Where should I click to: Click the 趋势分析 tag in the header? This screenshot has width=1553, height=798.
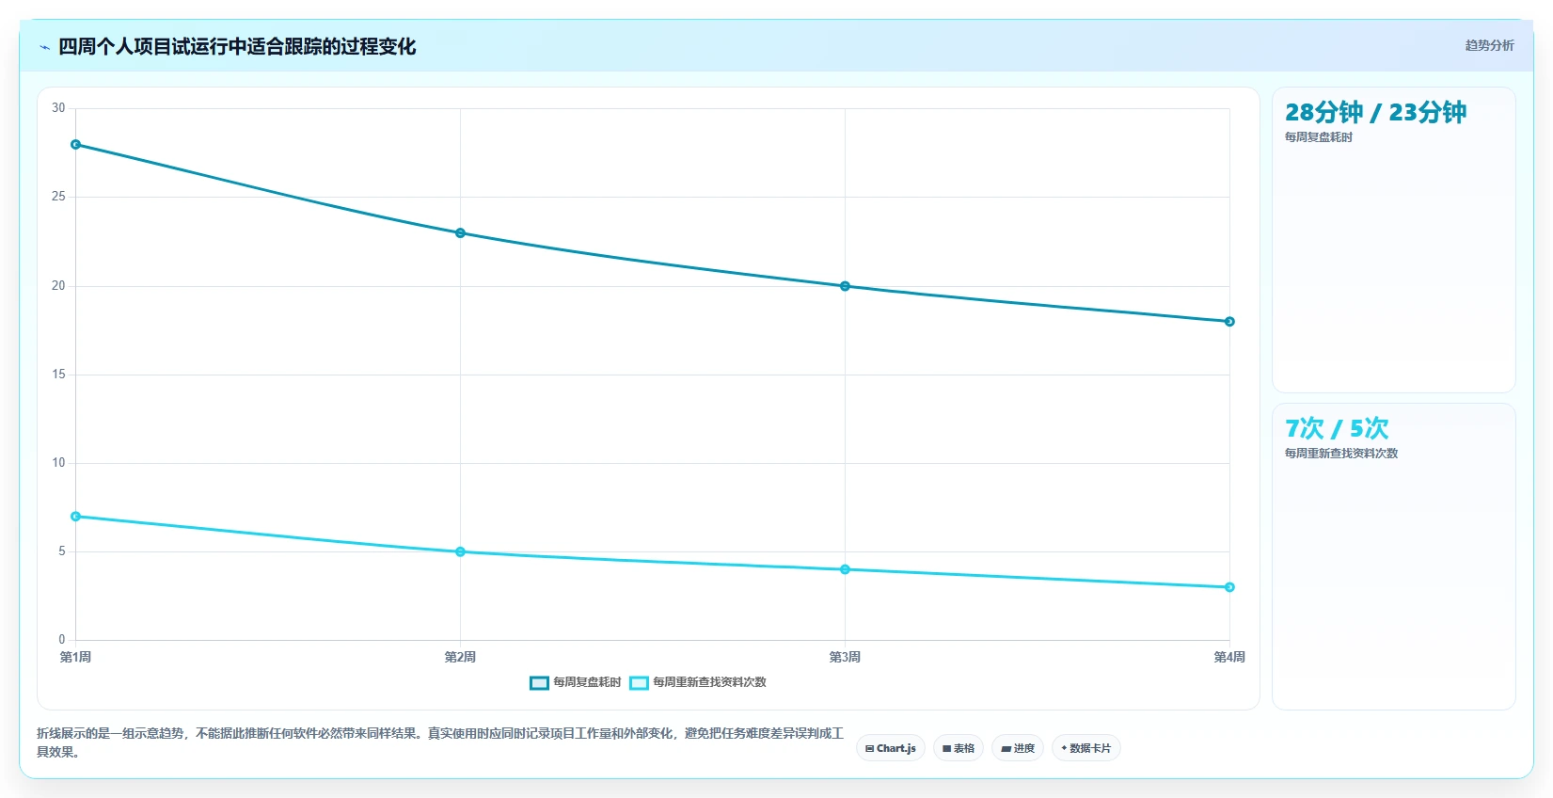click(x=1489, y=45)
